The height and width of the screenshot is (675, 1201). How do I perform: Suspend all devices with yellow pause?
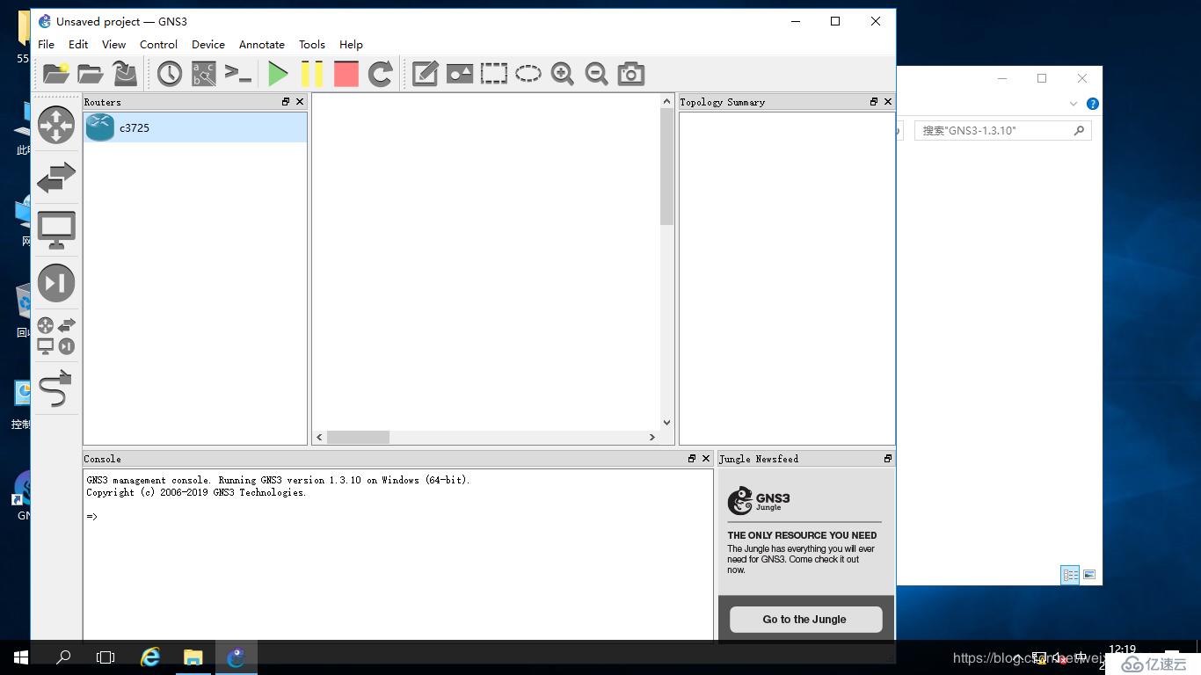(311, 74)
